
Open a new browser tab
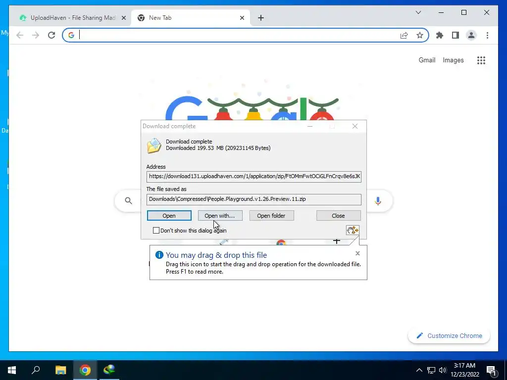(261, 18)
